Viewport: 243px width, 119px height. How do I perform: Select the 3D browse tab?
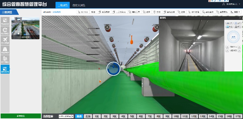tap(63, 5)
